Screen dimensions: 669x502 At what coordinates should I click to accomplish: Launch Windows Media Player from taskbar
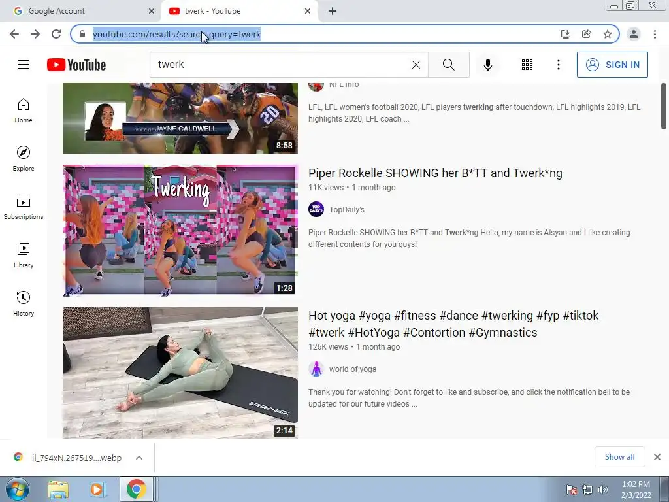pos(97,489)
